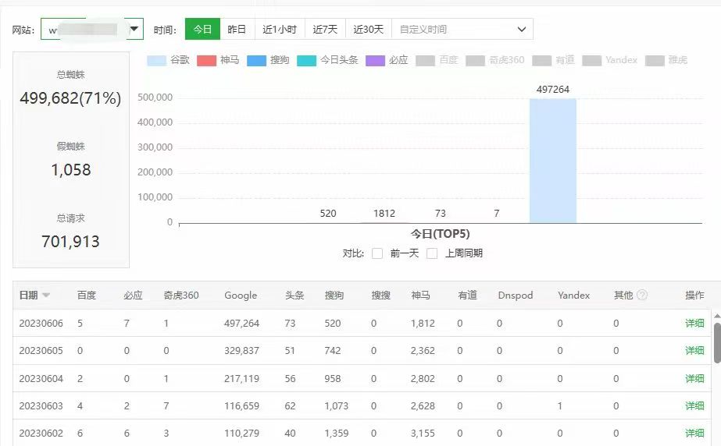This screenshot has width=721, height=446.
Task: Click the table vertical scrollbar
Action: point(716,343)
